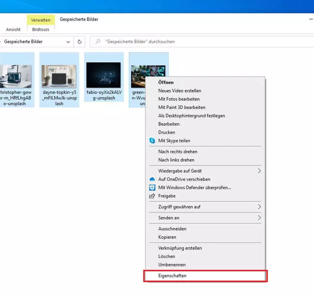The image size is (314, 294).
Task: Choose Eigenschaften from the context menu
Action: click(172, 276)
